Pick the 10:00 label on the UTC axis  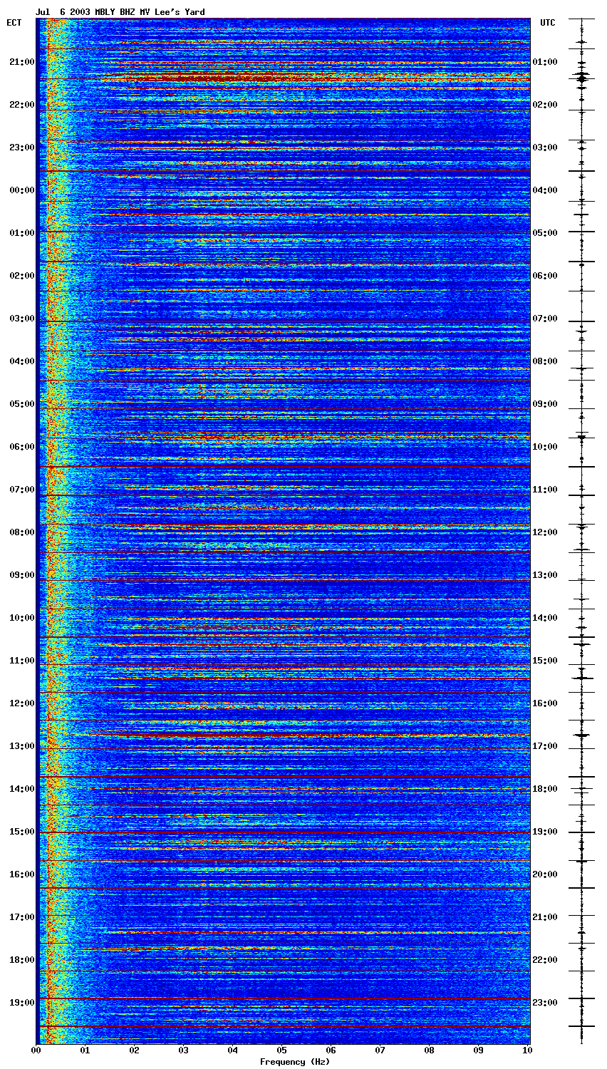tap(545, 447)
